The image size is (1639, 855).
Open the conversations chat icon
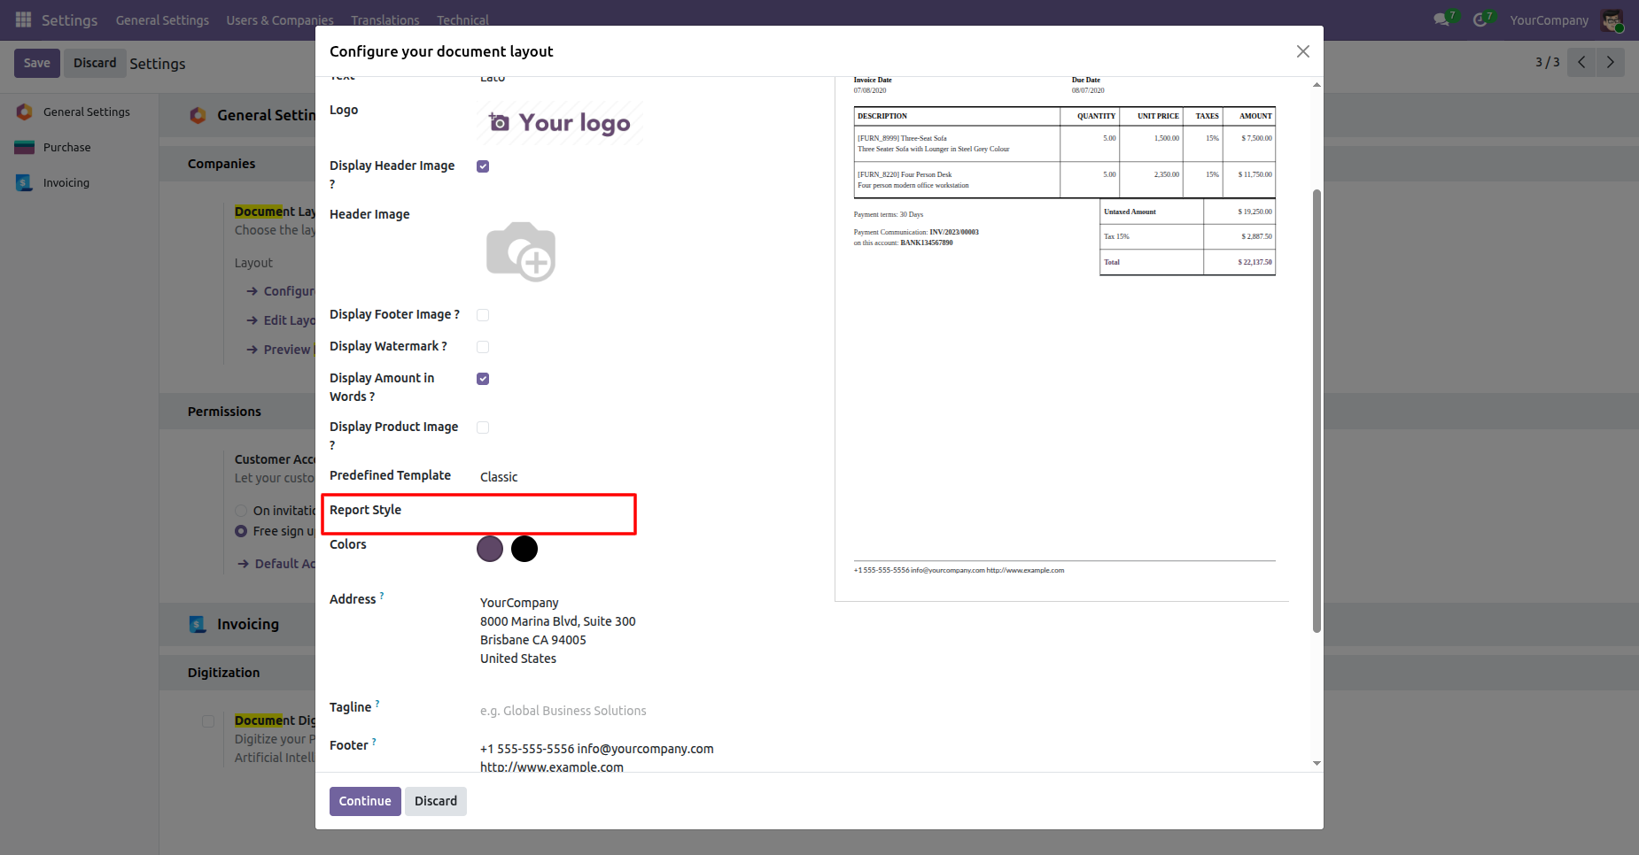(1441, 19)
